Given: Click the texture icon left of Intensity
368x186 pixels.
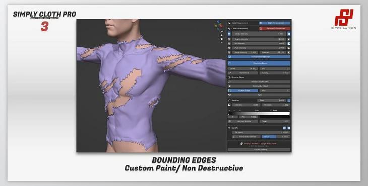Looking at the screenshot, I should tap(229, 105).
